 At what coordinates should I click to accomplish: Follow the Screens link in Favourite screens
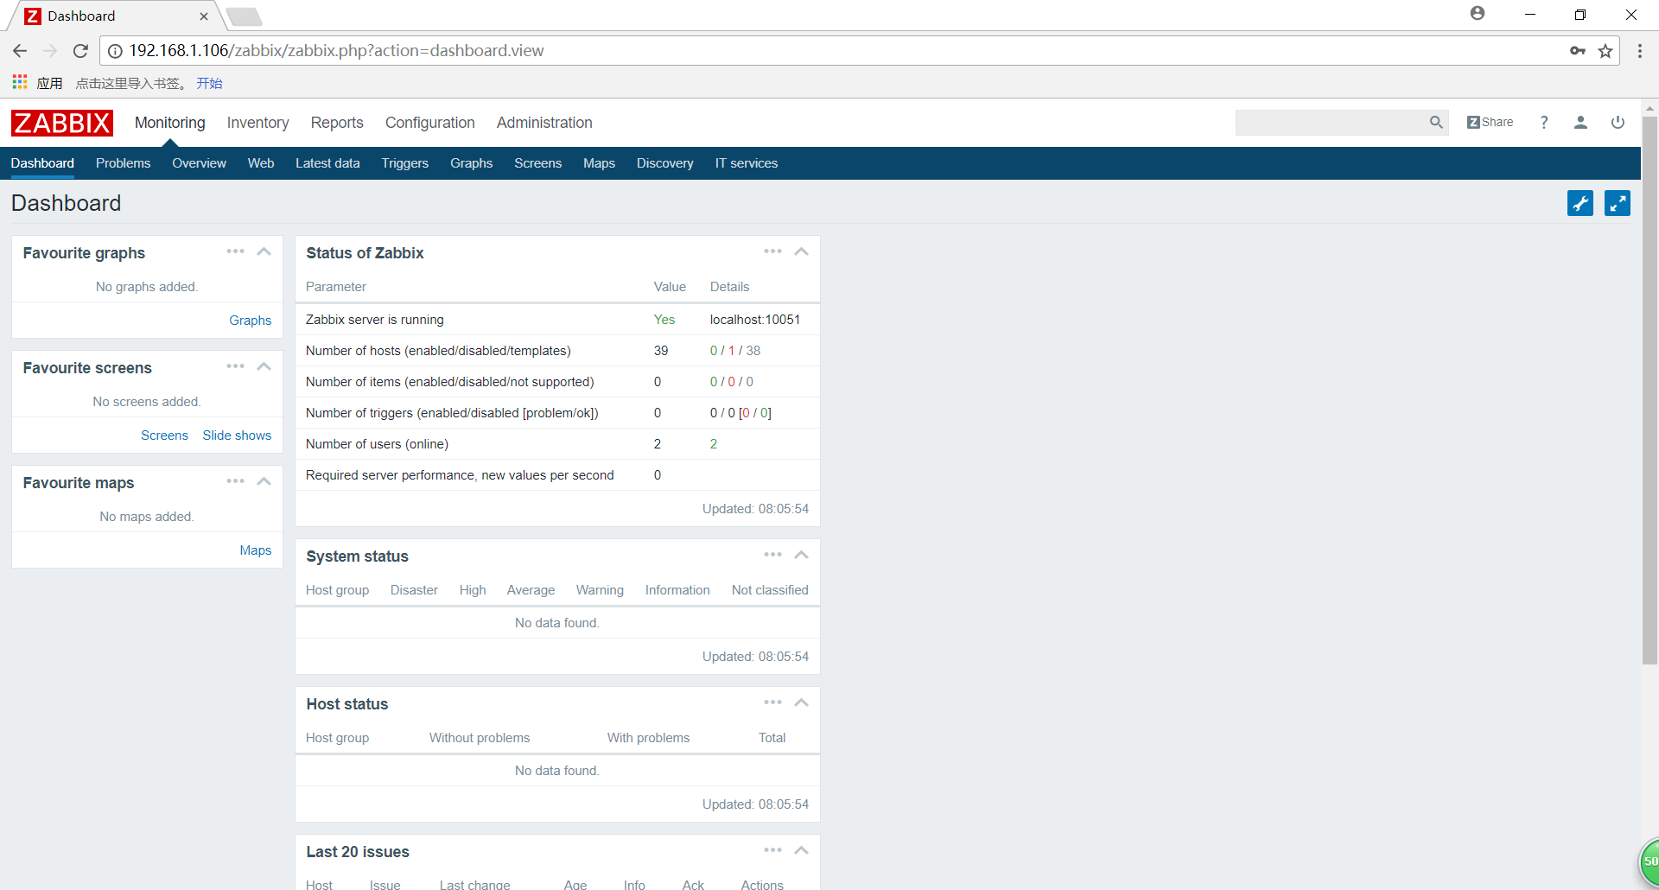[x=164, y=435]
